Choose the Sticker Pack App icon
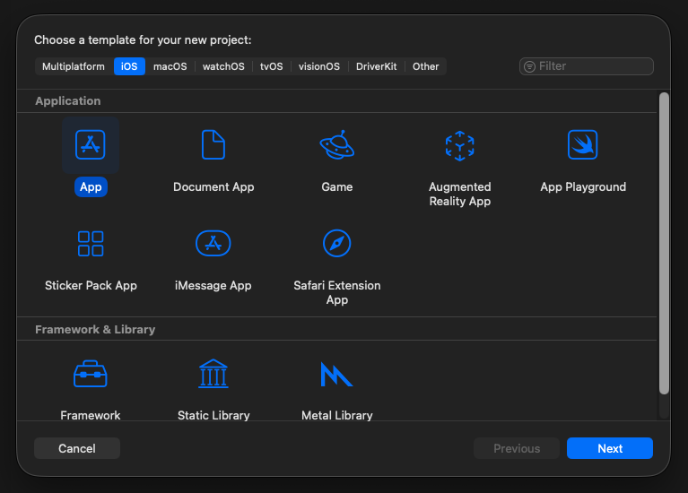Screen dimensions: 688x493 [91, 243]
